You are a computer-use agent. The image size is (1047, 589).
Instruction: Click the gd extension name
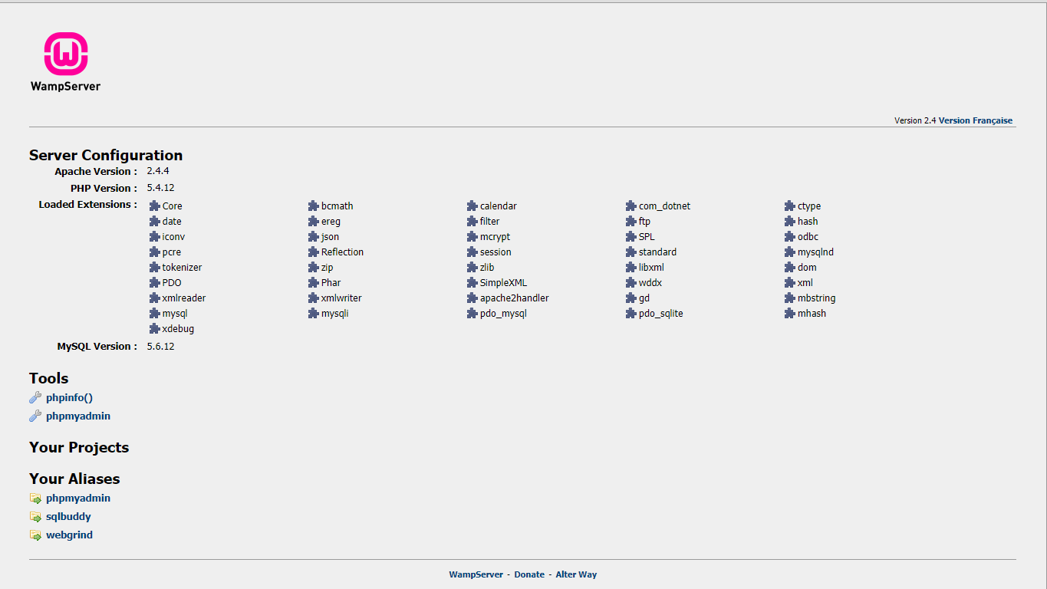coord(644,298)
